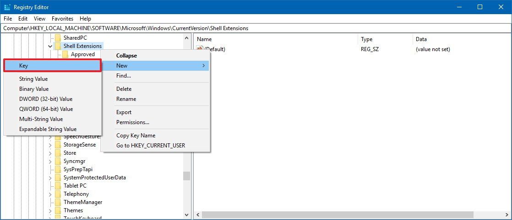This screenshot has width=512, height=220.
Task: Click the New context menu entry
Action: pos(155,66)
